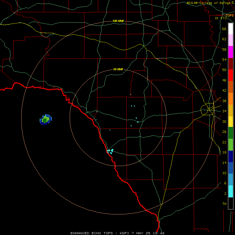This screenshot has height=235, width=235.
Task: Click legend value "34"
Action: tap(224, 111)
